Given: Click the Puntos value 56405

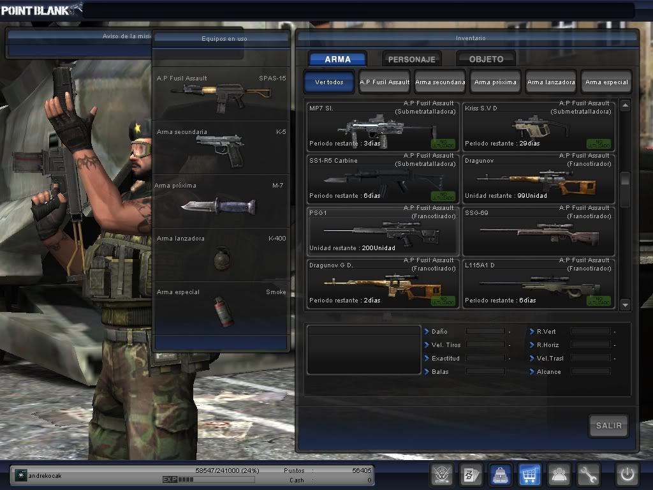Looking at the screenshot, I should click(x=362, y=470).
